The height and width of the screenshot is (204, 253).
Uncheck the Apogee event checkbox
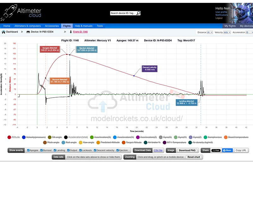click(x=28, y=150)
